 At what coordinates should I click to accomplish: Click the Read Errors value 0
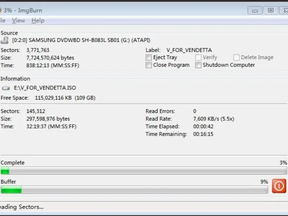[x=195, y=111]
